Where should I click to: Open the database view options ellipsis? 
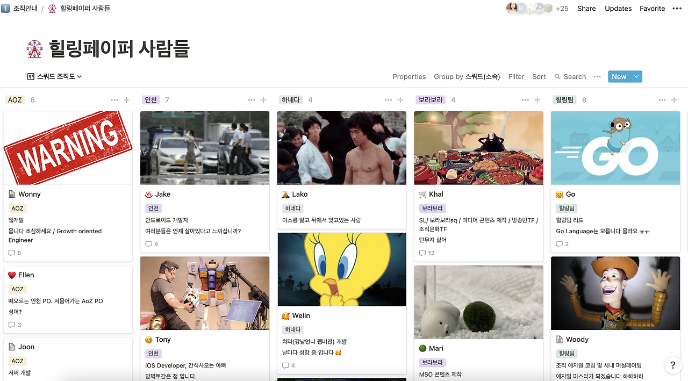tap(597, 77)
